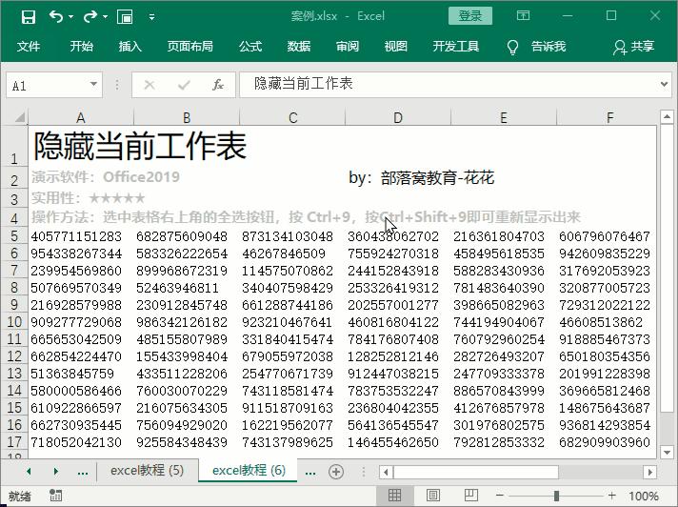Click the Redo arrow icon
Viewport: 678px width, 507px height.
91,16
